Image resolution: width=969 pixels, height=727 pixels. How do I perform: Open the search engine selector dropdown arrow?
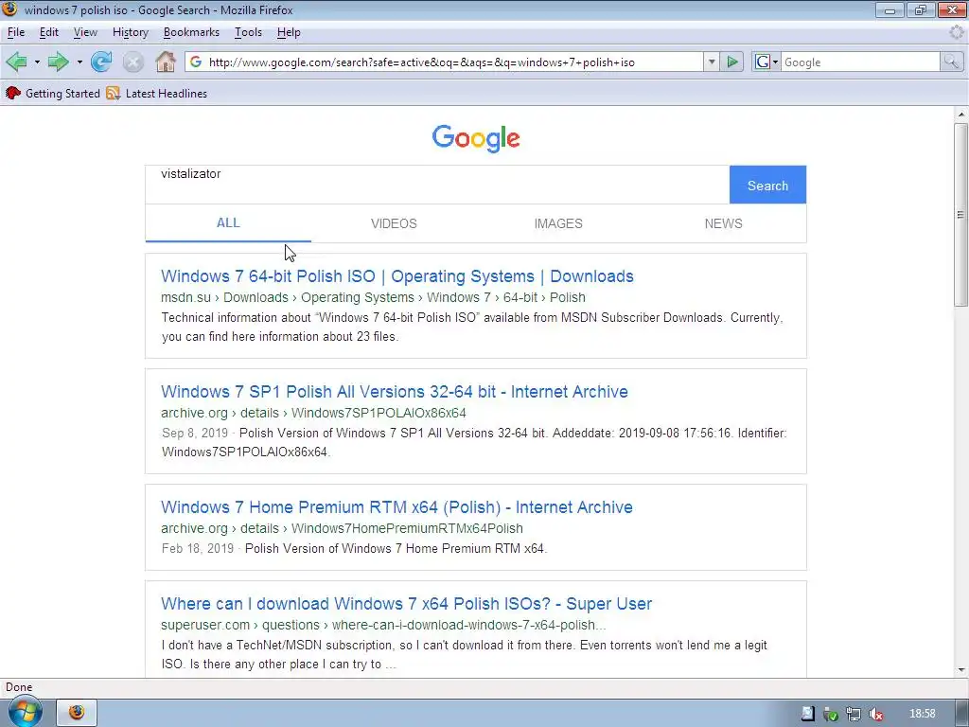click(776, 62)
